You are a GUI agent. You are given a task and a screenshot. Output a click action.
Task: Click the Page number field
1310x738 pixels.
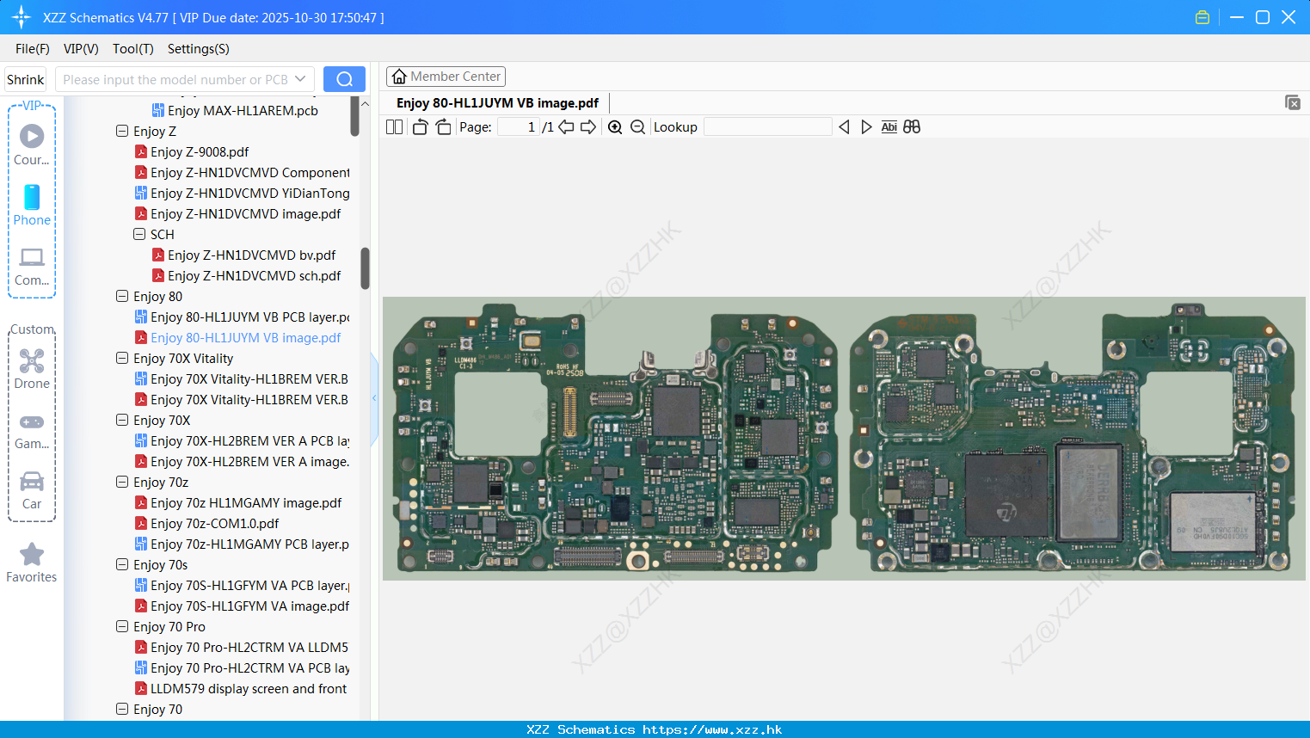pyautogui.click(x=519, y=127)
